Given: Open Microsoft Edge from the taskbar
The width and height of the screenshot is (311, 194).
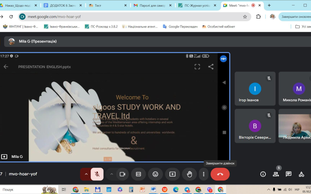Looking at the screenshot, I should click(176, 189).
